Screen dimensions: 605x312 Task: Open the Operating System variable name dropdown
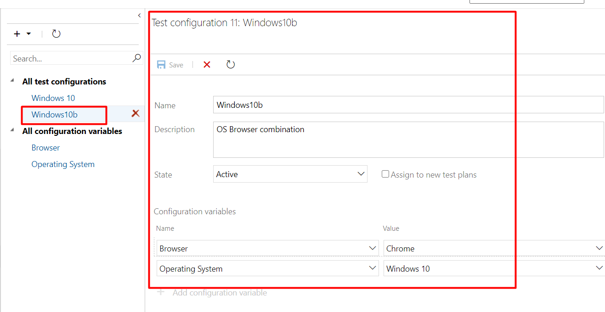[x=268, y=268]
